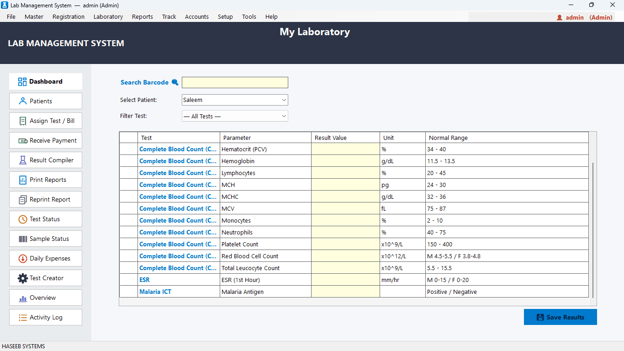This screenshot has width=624, height=351.
Task: Click the admin user icon in menu bar
Action: click(x=560, y=17)
